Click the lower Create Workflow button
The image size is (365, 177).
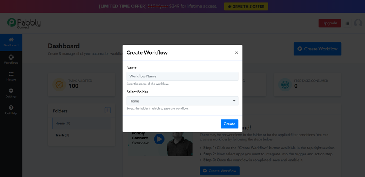click(x=219, y=171)
